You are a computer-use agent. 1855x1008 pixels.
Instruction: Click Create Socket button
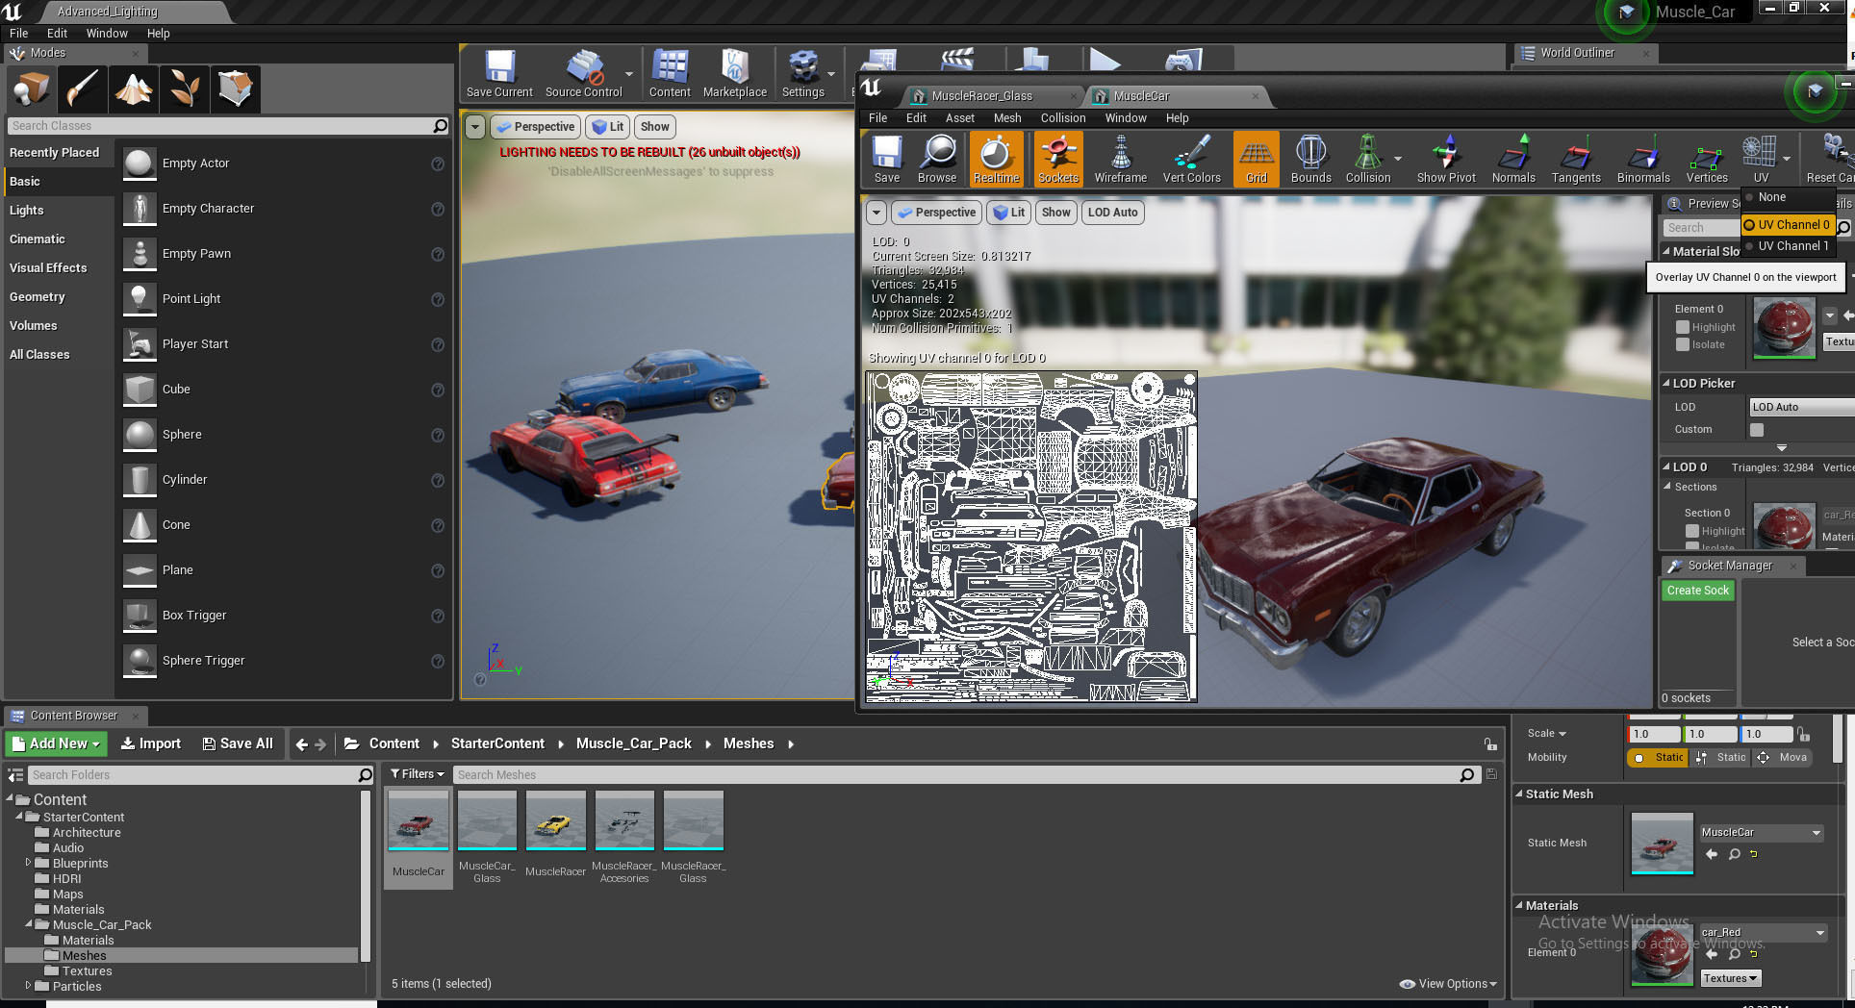[x=1698, y=591]
